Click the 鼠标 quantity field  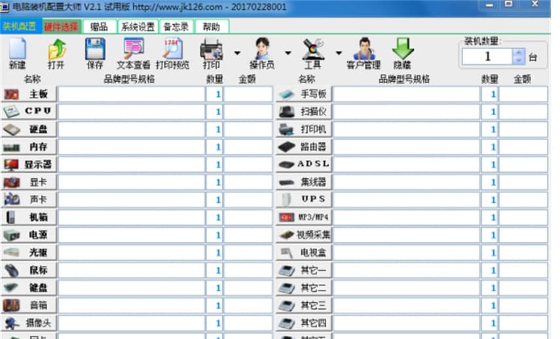214,270
